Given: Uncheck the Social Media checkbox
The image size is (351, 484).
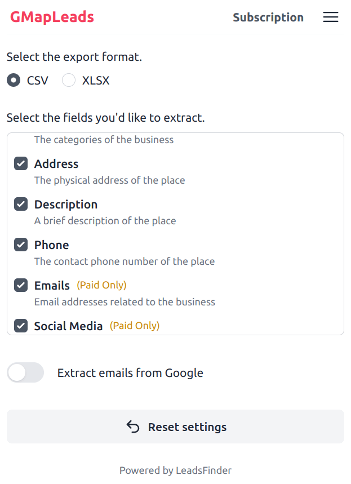Looking at the screenshot, I should coord(21,326).
